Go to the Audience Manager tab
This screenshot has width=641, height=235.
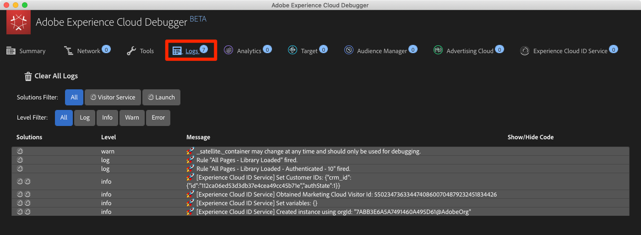click(380, 50)
